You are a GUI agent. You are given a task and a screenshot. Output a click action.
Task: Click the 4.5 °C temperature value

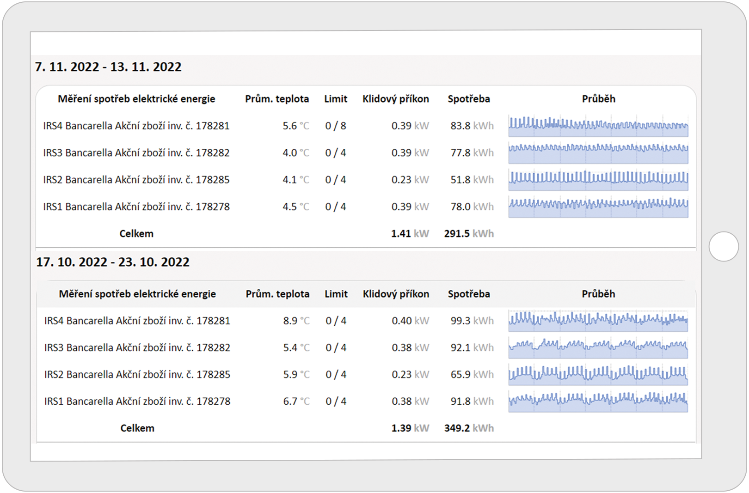[296, 207]
